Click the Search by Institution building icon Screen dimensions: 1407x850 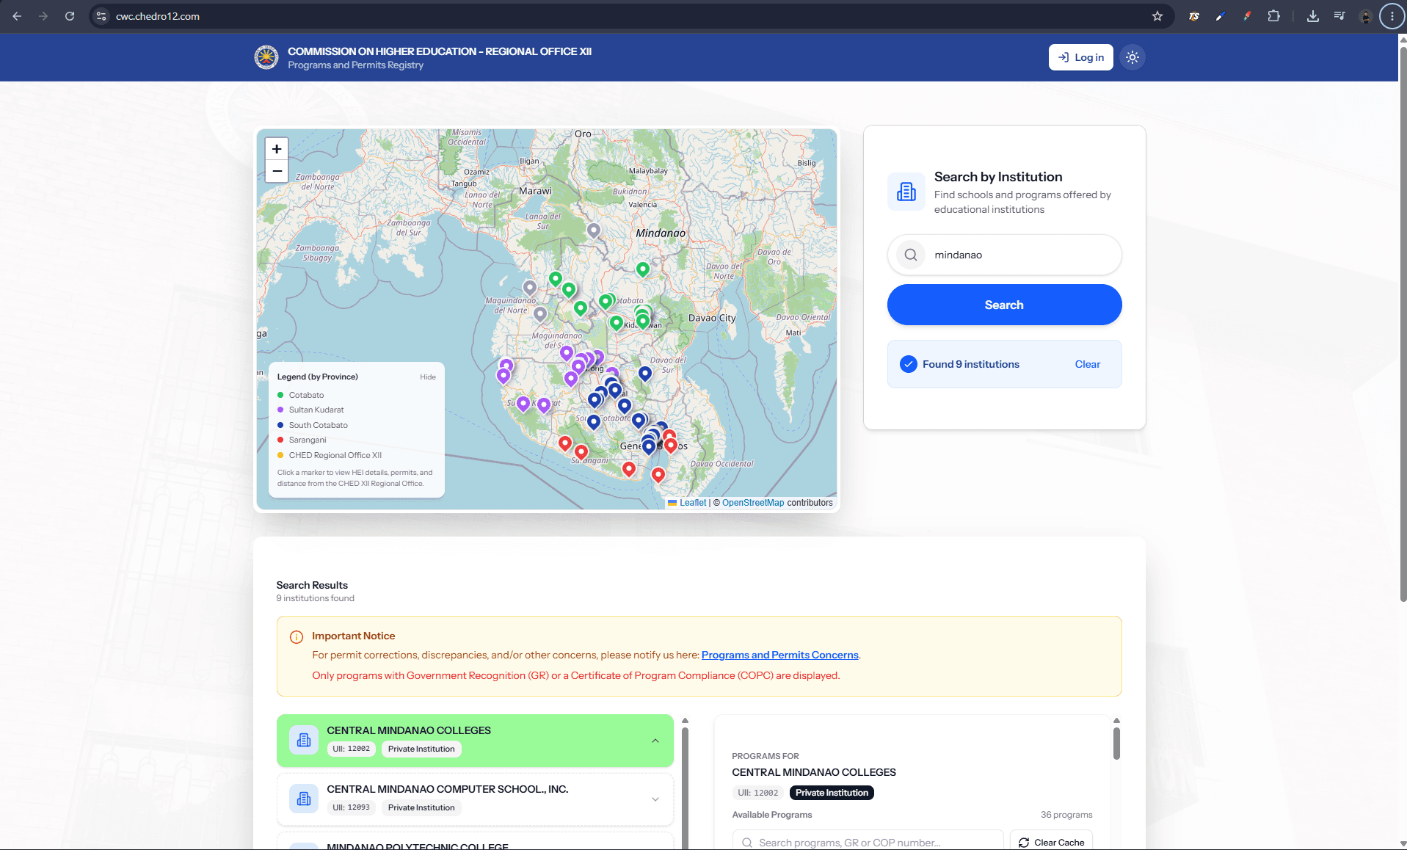[x=906, y=192]
